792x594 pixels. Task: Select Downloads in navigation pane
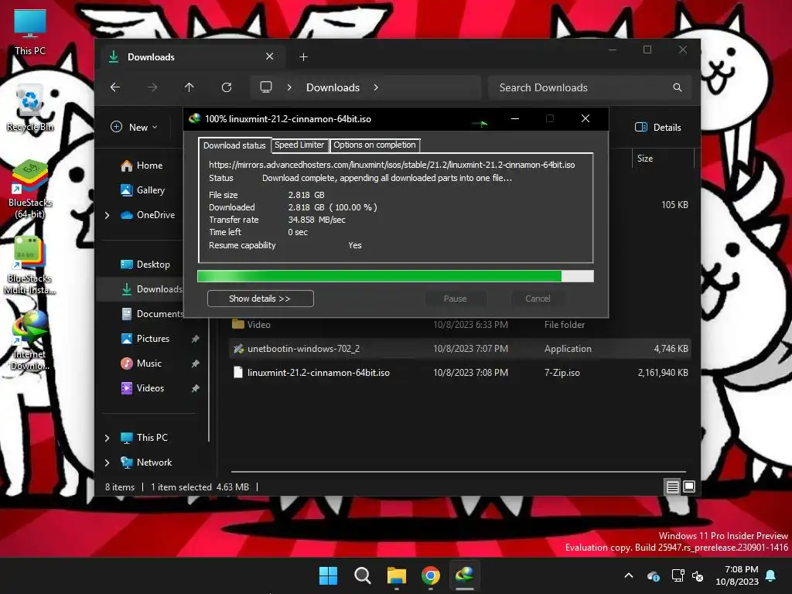[x=152, y=289]
